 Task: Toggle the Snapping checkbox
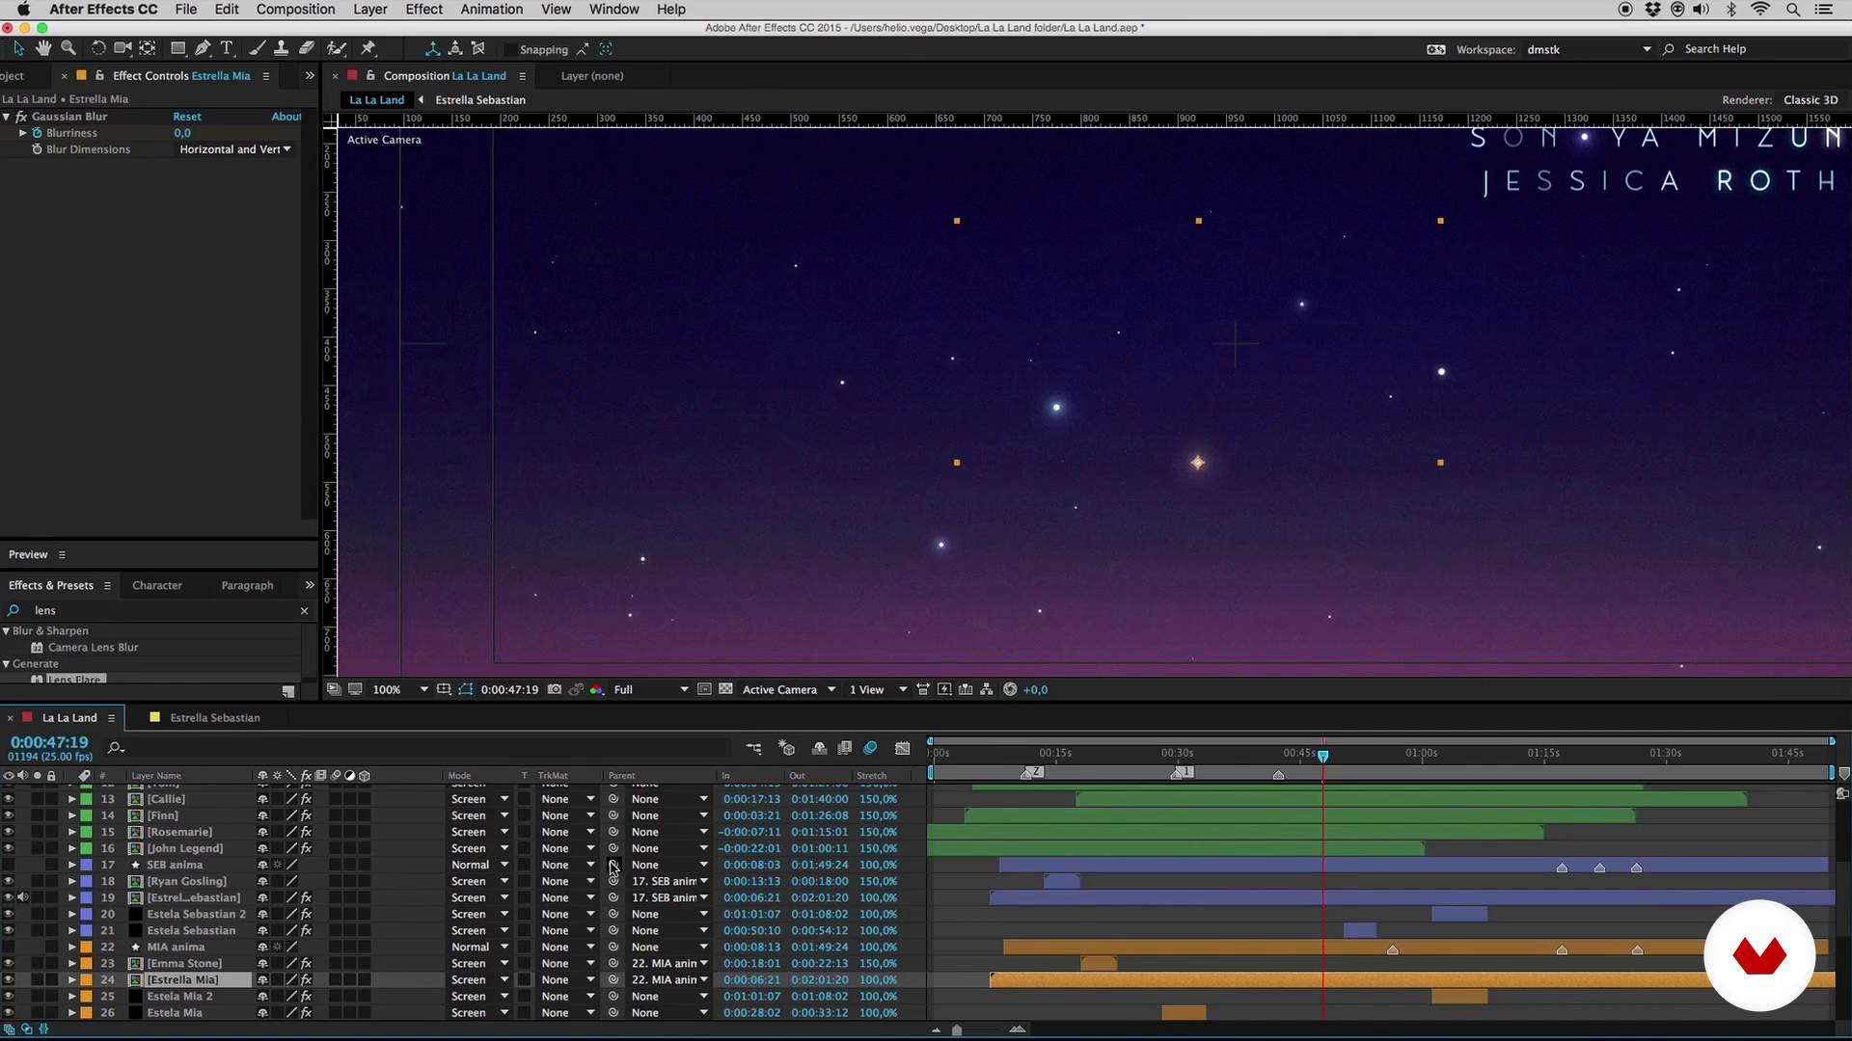coord(510,49)
